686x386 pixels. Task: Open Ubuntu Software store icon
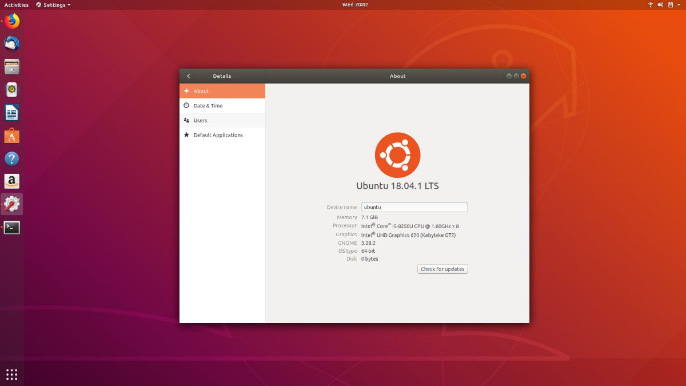coord(12,136)
